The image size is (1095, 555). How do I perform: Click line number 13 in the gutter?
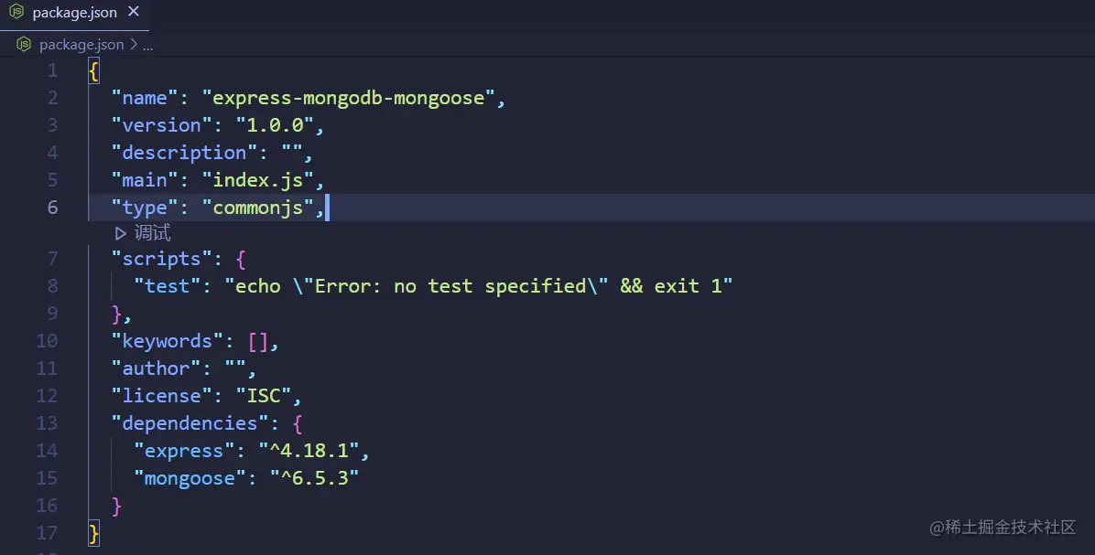click(x=47, y=423)
